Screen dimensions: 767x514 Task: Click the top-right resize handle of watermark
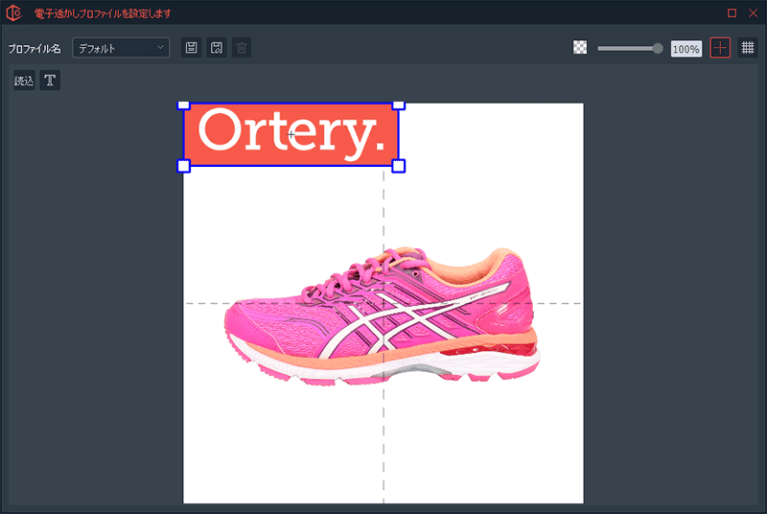[x=399, y=104]
